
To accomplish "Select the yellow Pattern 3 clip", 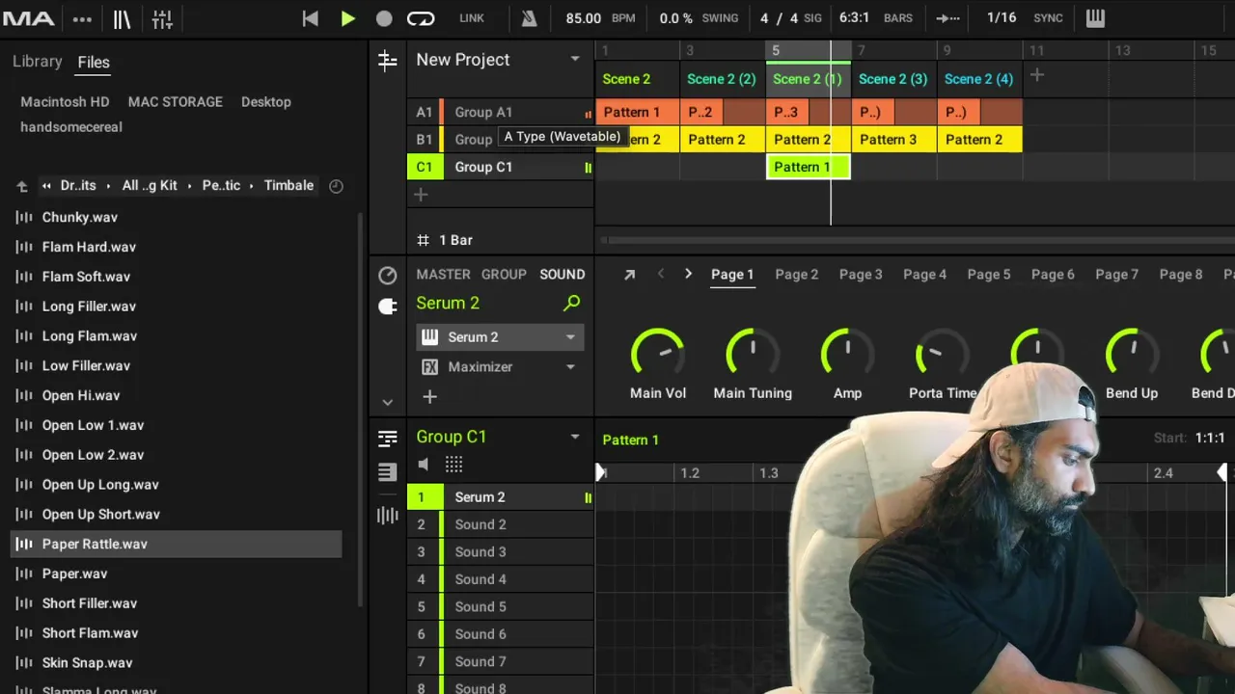I will click(894, 140).
